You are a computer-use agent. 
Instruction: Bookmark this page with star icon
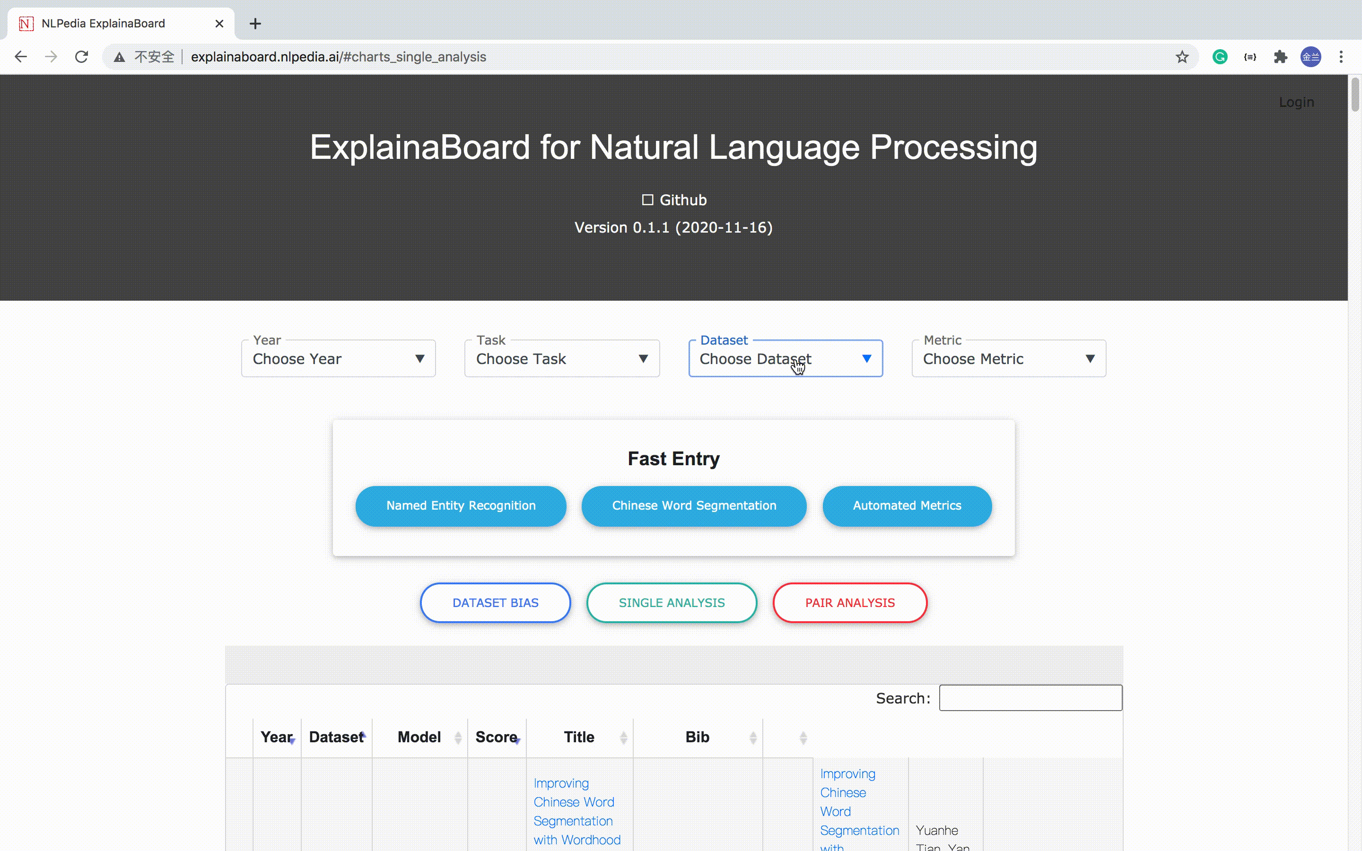pos(1182,57)
